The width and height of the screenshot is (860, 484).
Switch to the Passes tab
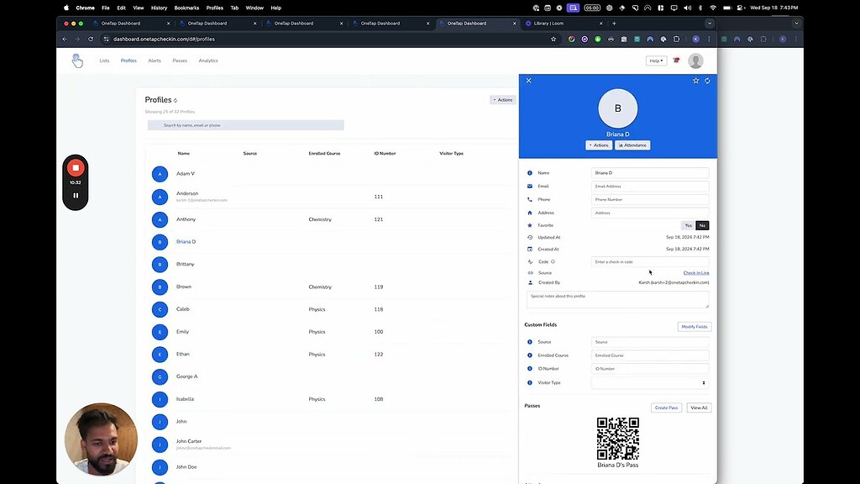click(180, 60)
